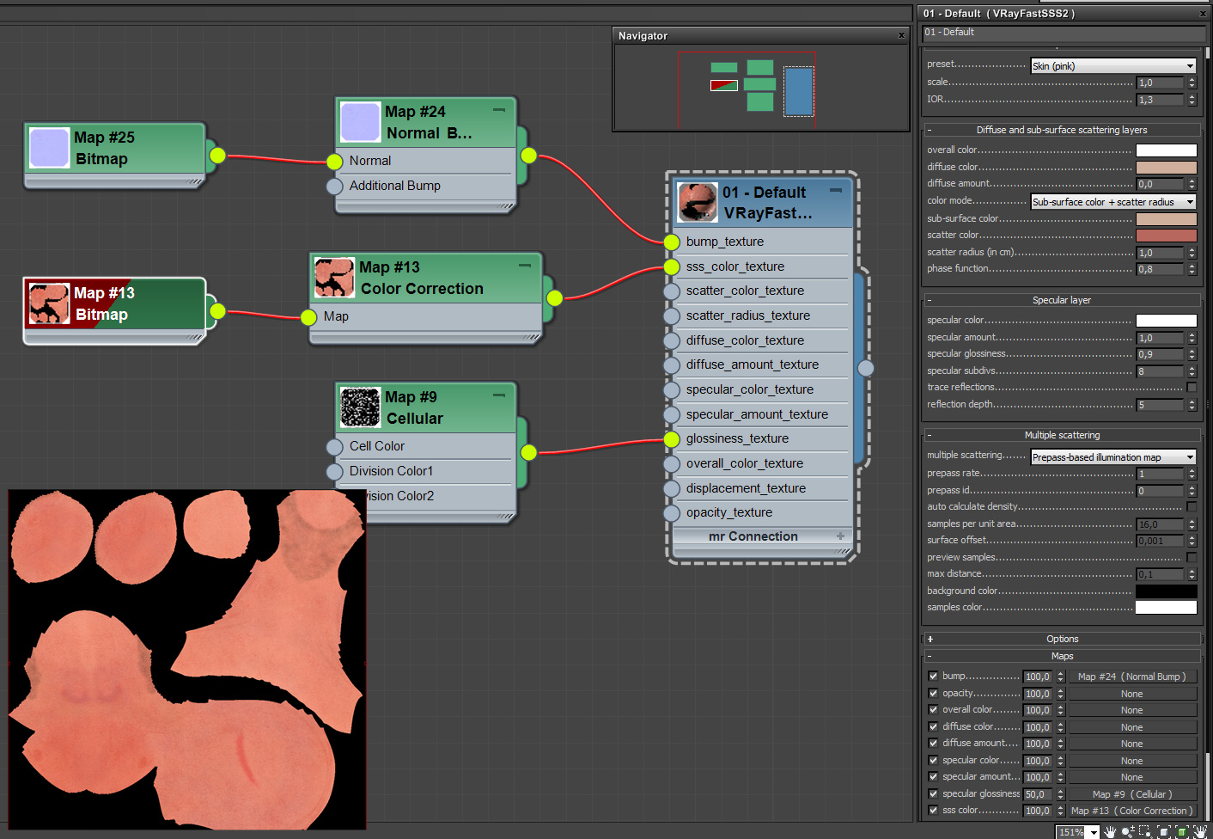Choose the Zoom Region tool
The height and width of the screenshot is (839, 1213).
(1145, 832)
